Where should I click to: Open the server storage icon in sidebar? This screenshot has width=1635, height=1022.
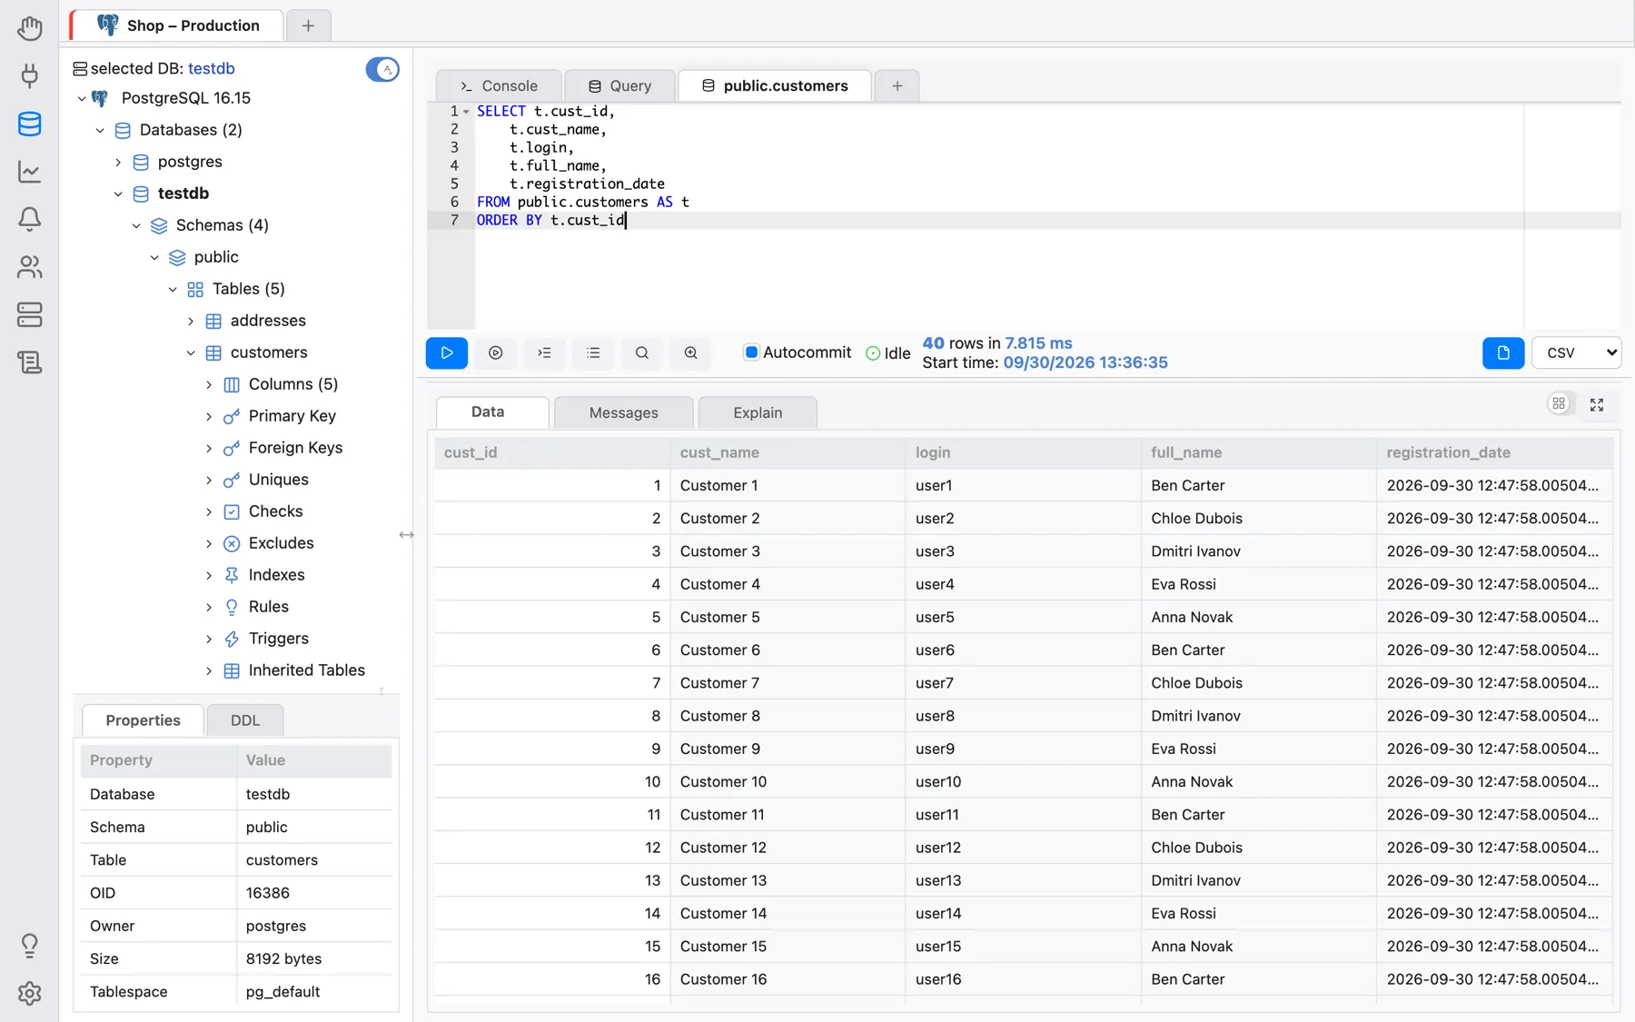point(29,314)
